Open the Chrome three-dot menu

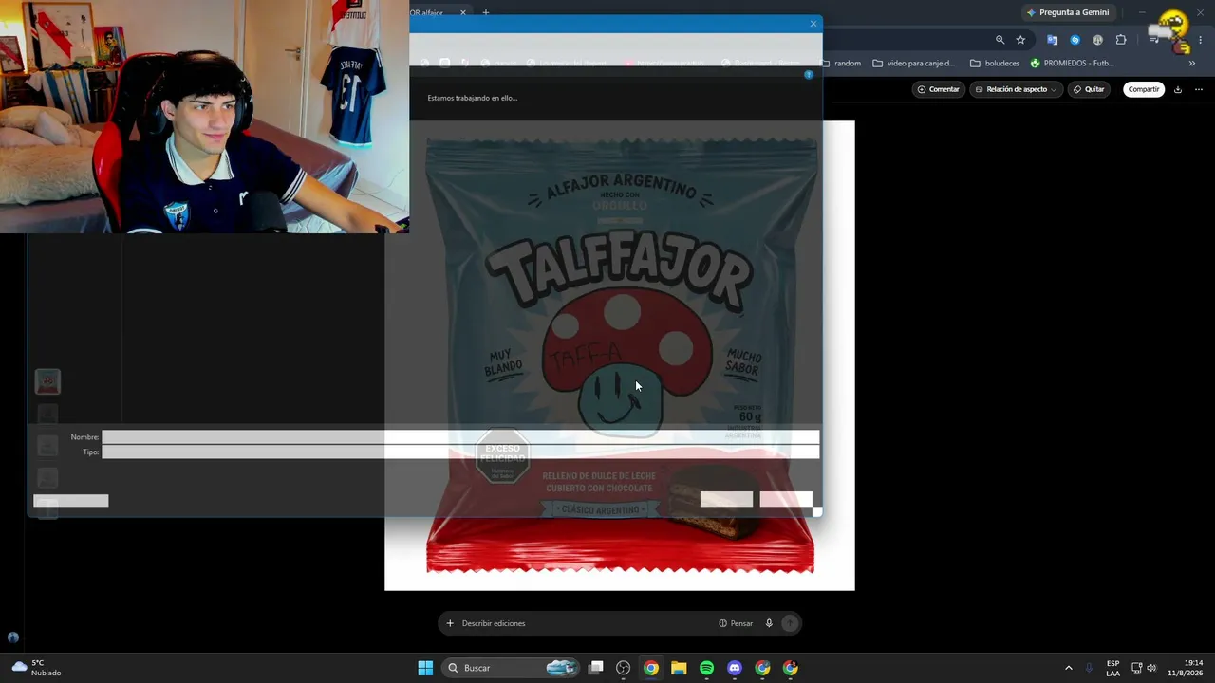click(x=1201, y=40)
